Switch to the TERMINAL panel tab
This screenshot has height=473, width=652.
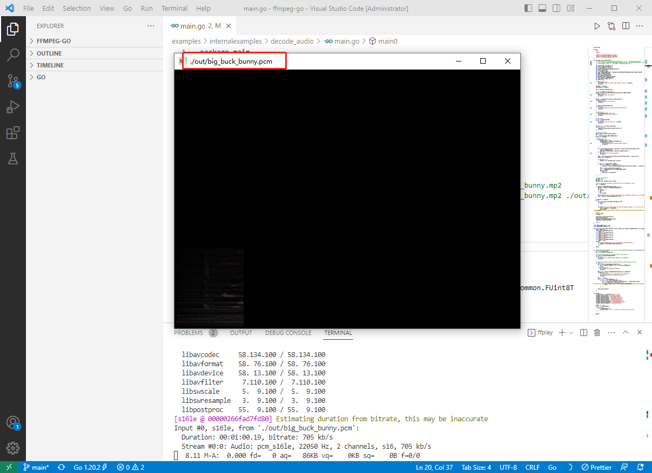point(338,333)
